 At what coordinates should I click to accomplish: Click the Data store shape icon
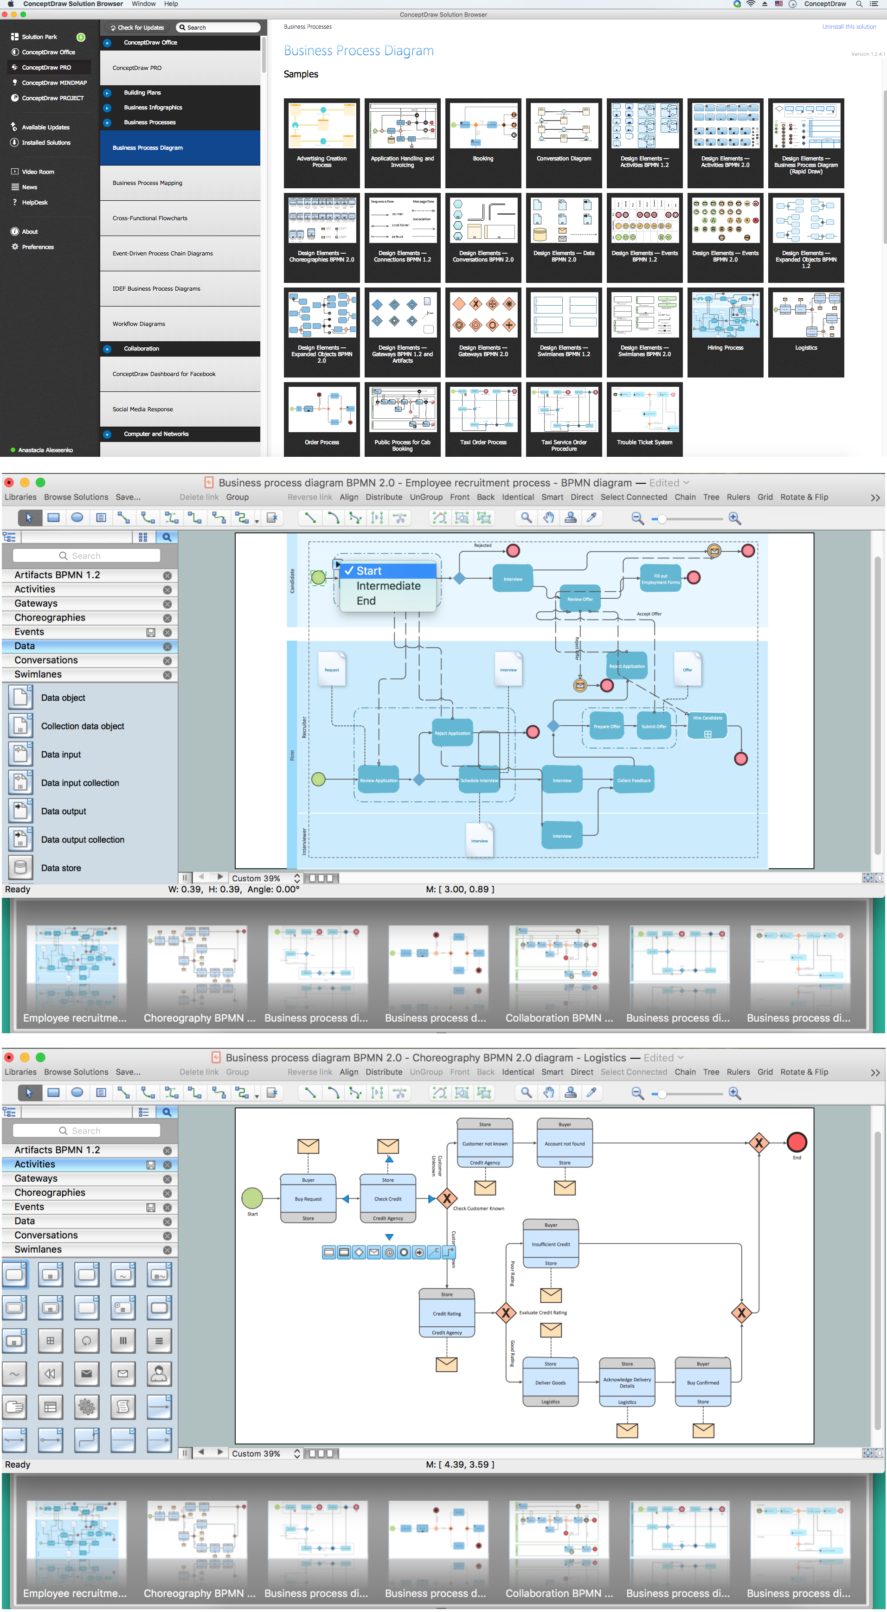tap(20, 867)
